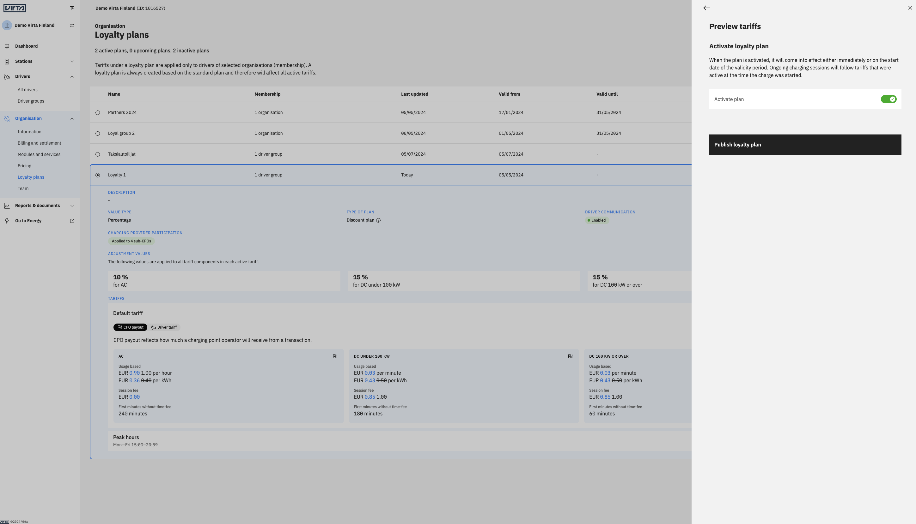Click the Reports & documents chart icon
Viewport: 916px width, 524px height.
pyautogui.click(x=7, y=205)
